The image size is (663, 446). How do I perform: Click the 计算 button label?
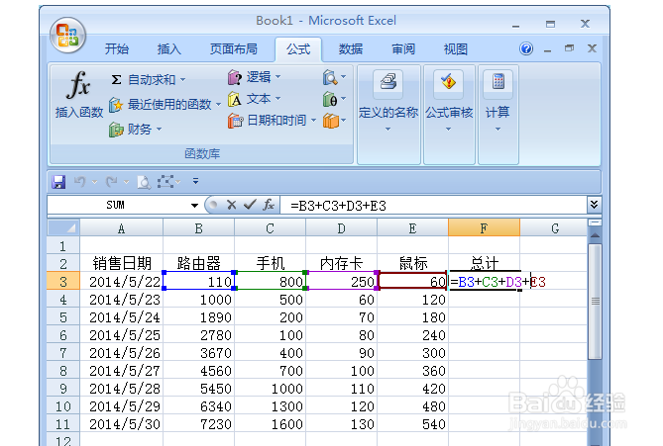click(x=497, y=112)
